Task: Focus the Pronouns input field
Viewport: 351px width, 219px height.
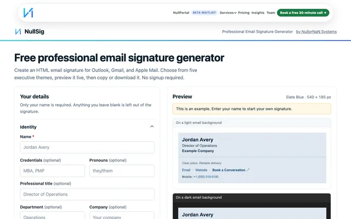Action: point(122,171)
